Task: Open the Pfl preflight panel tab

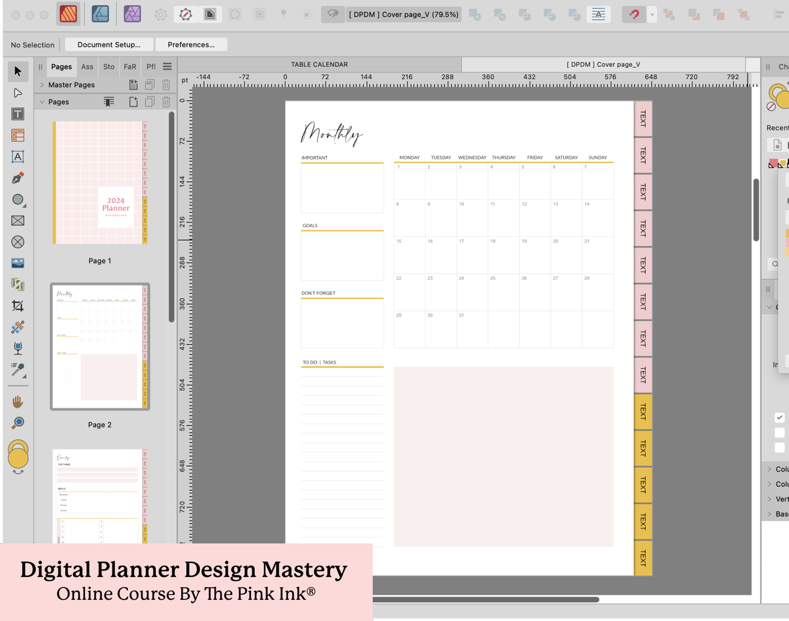Action: [x=151, y=67]
